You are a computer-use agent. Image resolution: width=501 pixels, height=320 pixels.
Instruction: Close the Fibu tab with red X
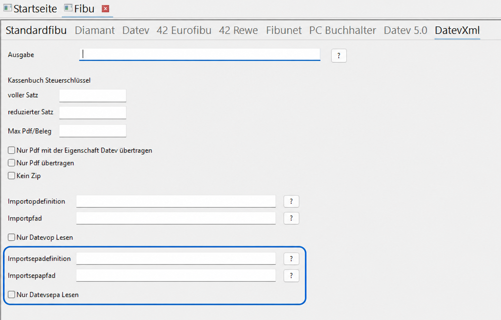[x=105, y=9]
